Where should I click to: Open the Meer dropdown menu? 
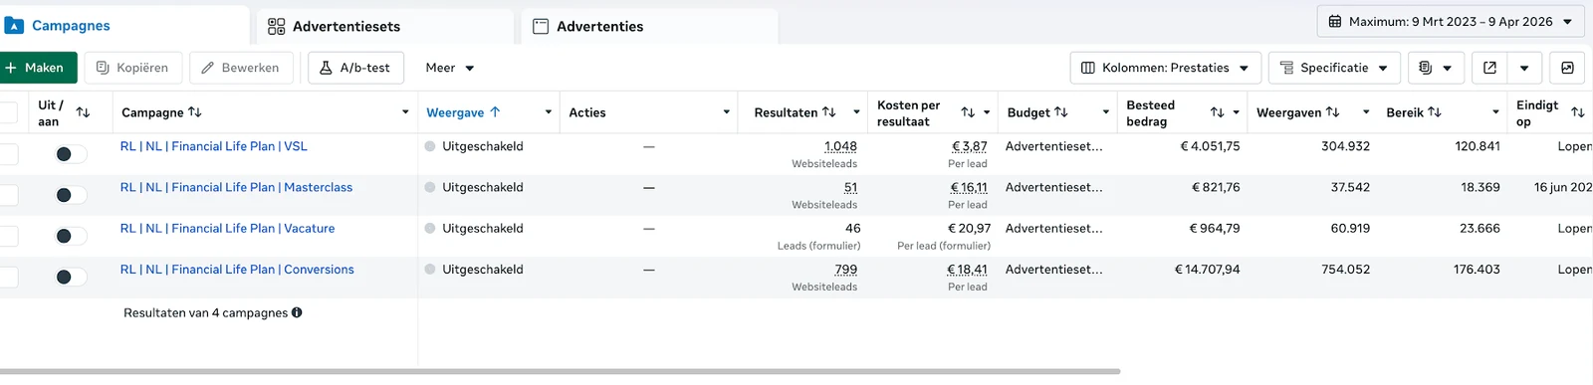pyautogui.click(x=450, y=68)
